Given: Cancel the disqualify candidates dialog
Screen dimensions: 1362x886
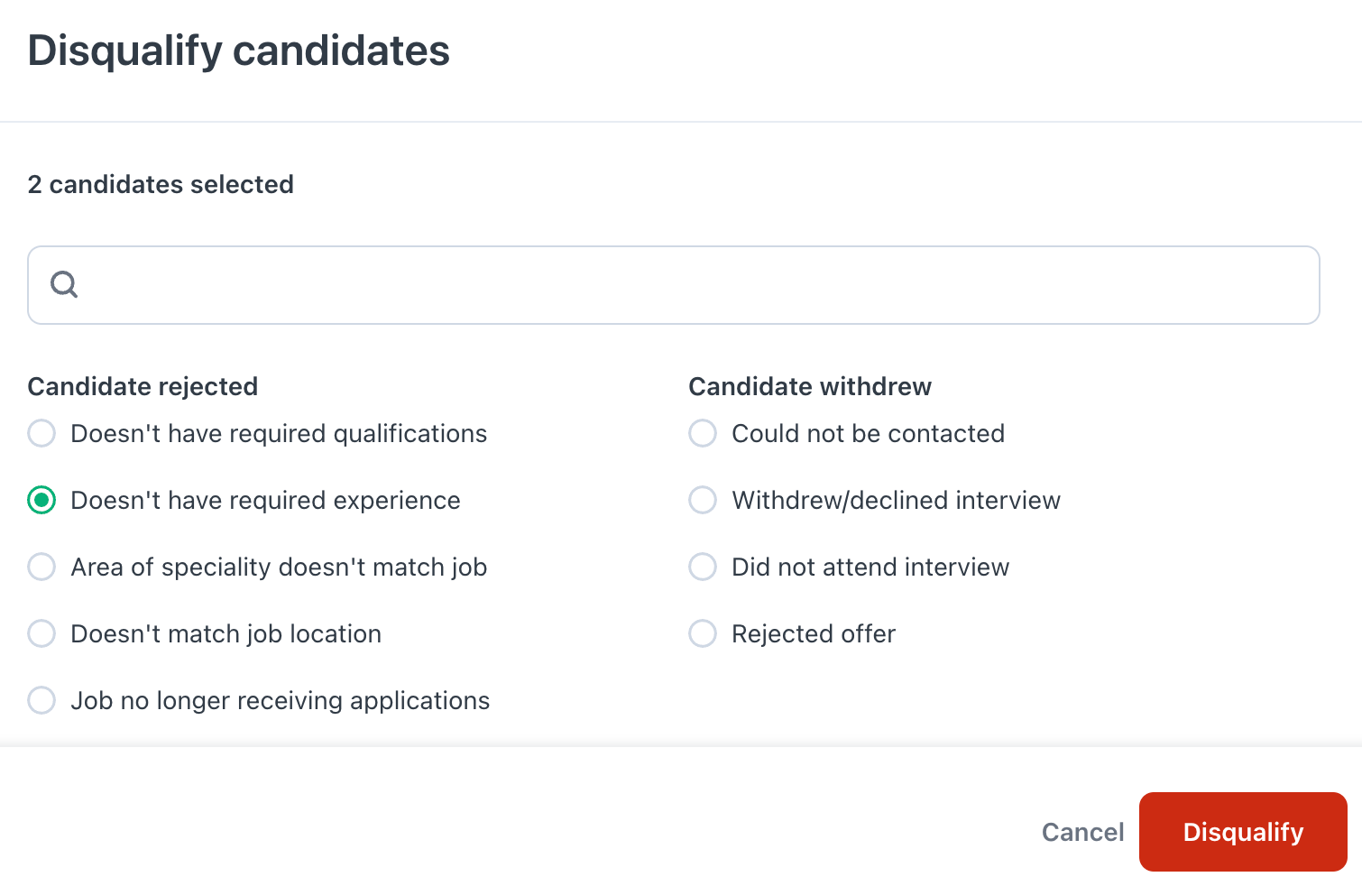Looking at the screenshot, I should pos(1082,832).
